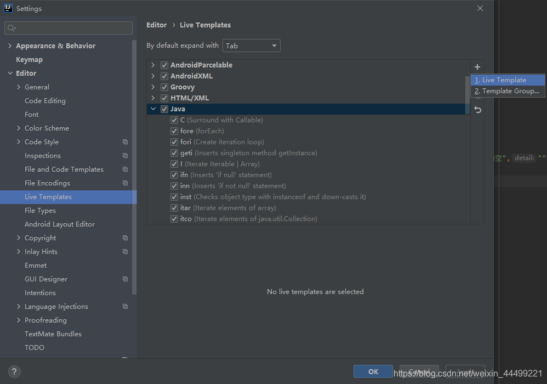Screen dimensions: 547x384
Task: Click project-level icon beside Inspections
Action: [x=125, y=156]
